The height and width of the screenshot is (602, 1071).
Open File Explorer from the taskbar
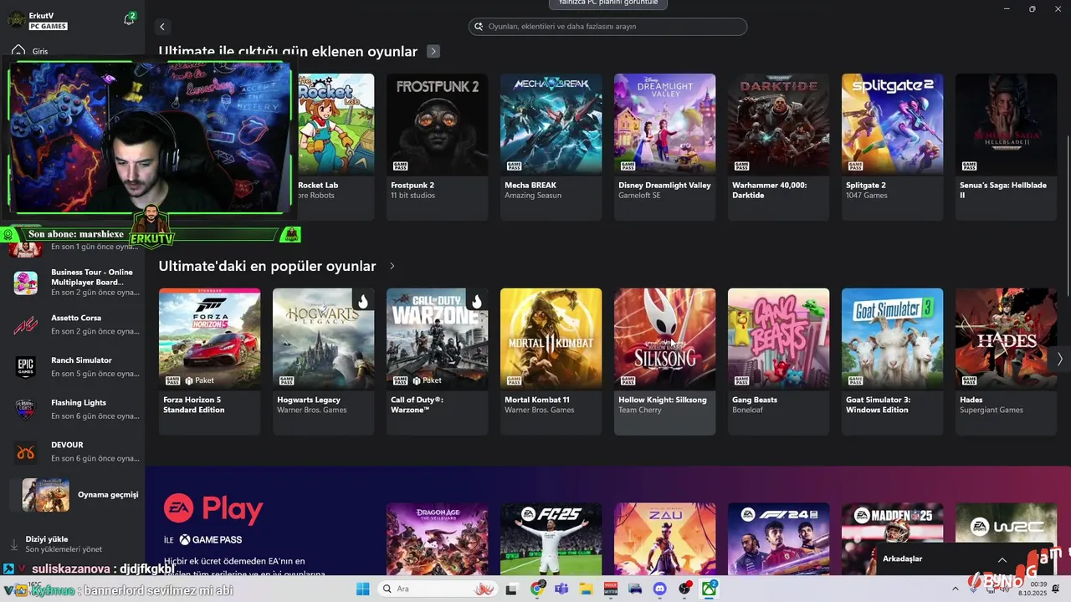click(586, 589)
